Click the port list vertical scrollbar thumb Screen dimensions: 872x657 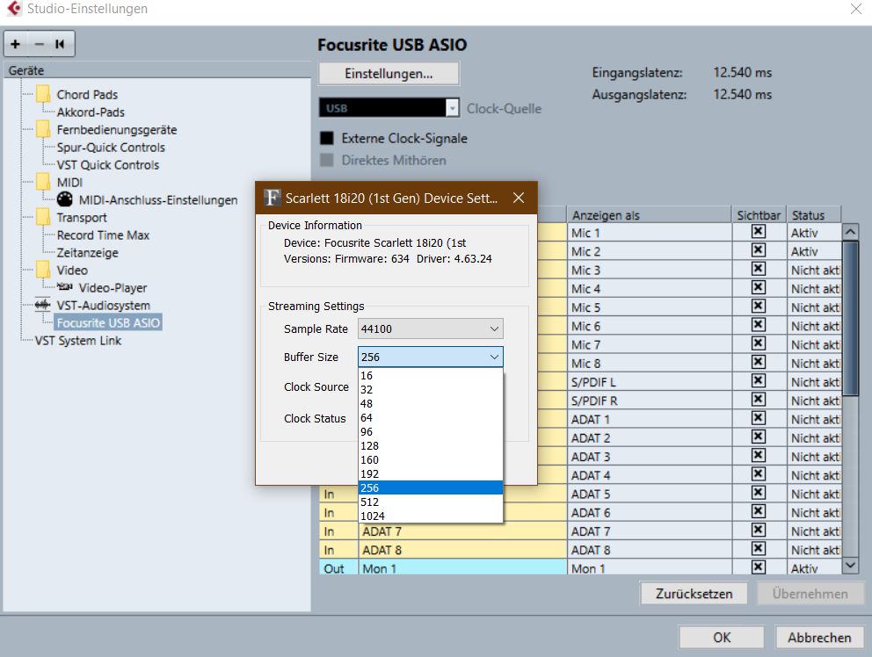(850, 319)
